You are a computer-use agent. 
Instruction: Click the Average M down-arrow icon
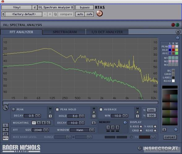point(137,112)
